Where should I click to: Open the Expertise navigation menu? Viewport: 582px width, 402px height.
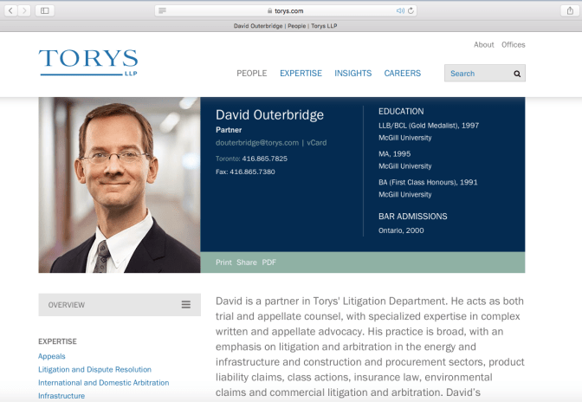(301, 74)
